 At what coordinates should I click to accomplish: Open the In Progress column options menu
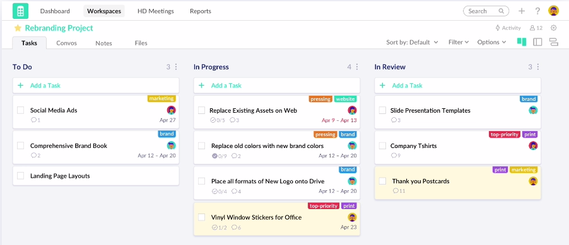click(356, 67)
